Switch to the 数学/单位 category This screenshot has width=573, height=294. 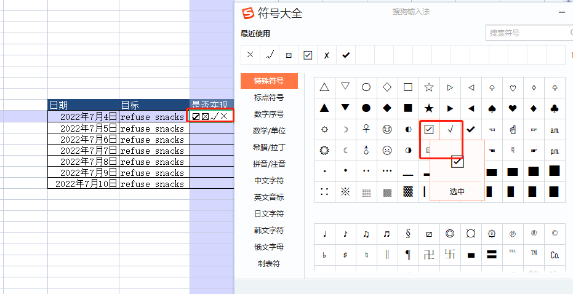269,130
